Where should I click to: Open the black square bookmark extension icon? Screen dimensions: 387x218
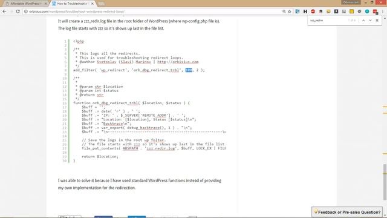[x=336, y=12]
